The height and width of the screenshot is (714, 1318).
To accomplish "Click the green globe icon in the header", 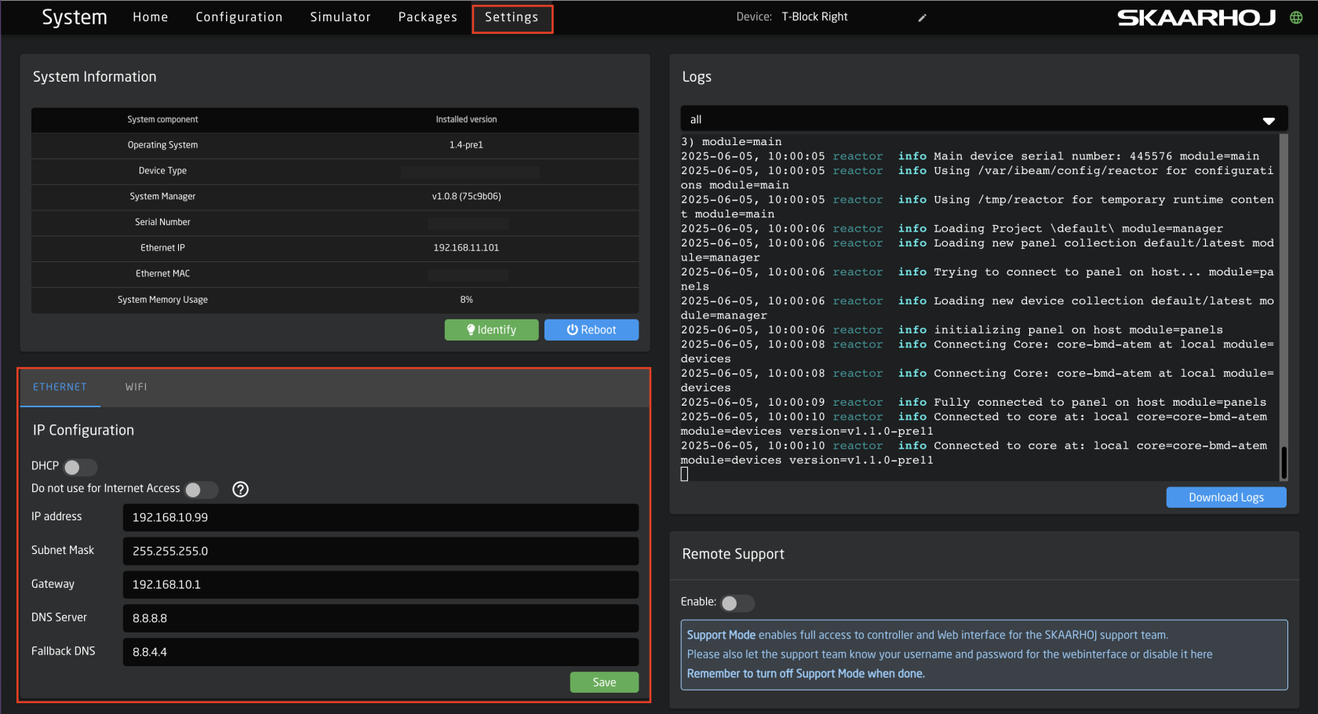I will pyautogui.click(x=1296, y=17).
